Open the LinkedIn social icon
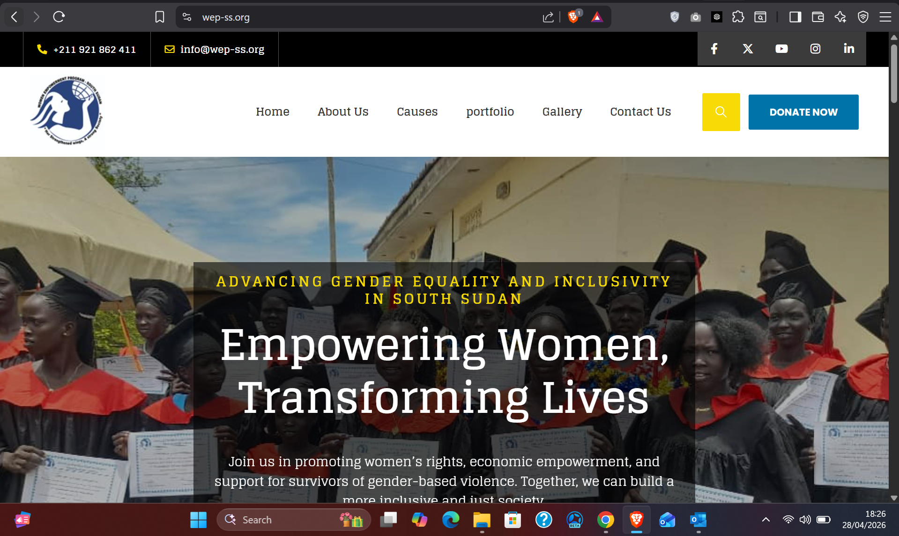Screen dimensions: 899x536 tap(849, 49)
